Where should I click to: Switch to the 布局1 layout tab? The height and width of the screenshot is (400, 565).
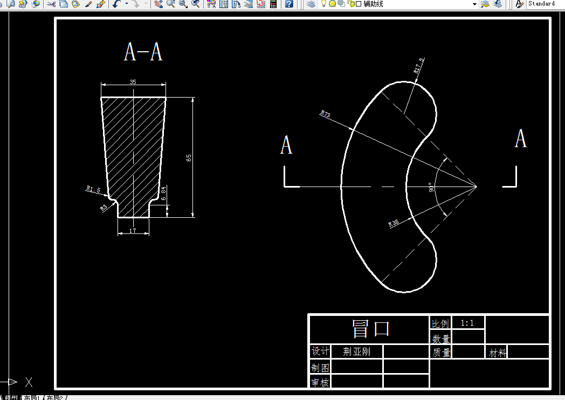tap(32, 397)
